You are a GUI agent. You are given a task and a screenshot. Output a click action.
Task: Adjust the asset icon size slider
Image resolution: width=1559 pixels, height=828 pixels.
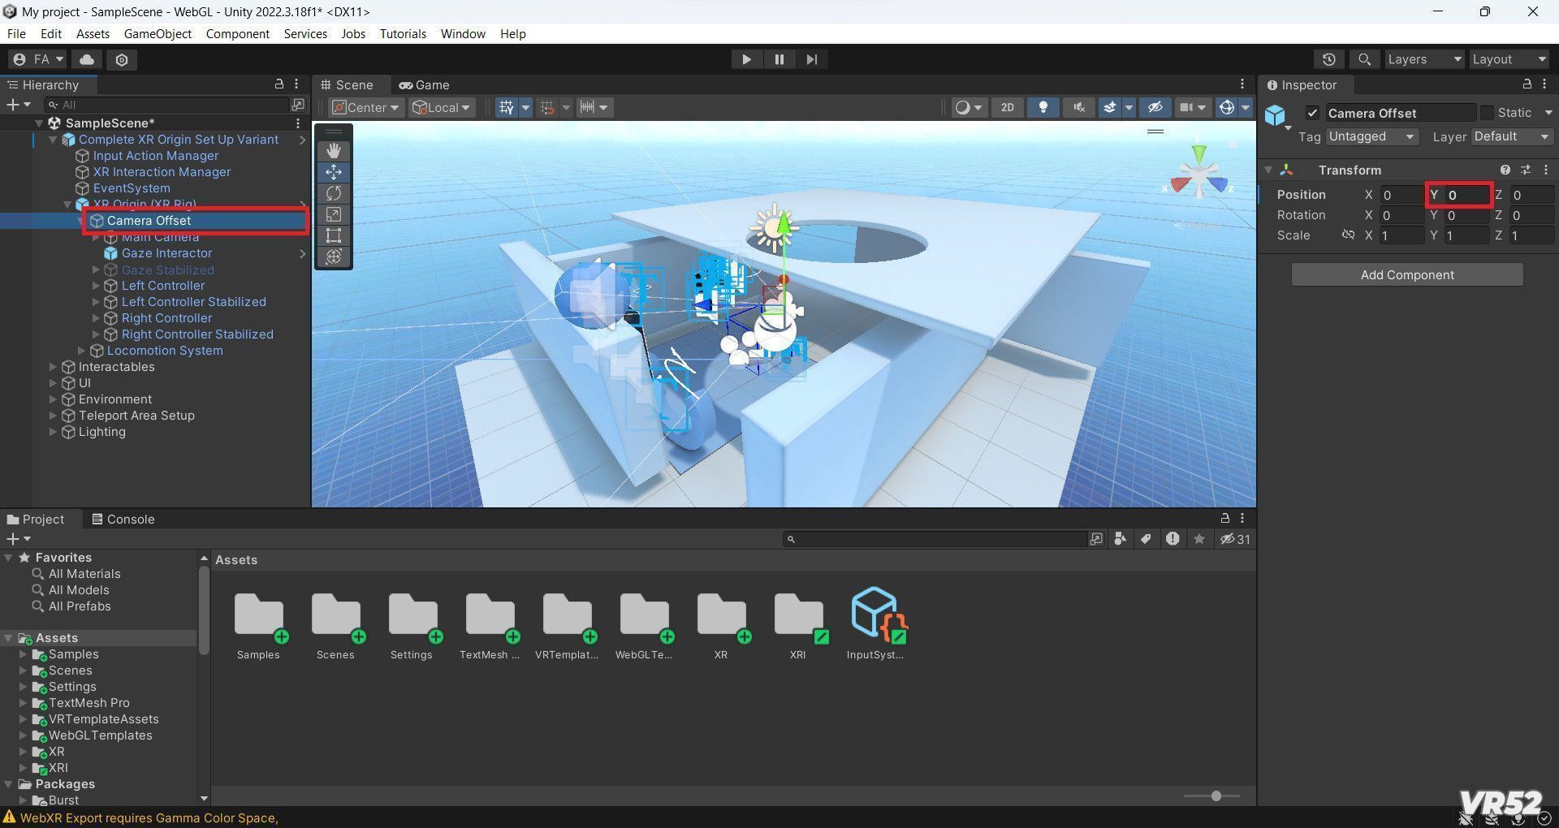point(1216,796)
